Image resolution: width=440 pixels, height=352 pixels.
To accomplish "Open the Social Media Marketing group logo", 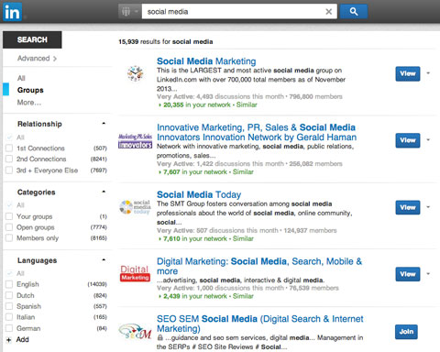I will click(x=135, y=73).
